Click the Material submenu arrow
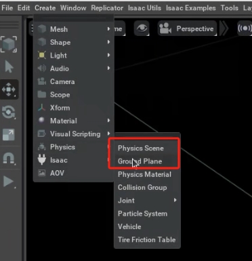 point(108,121)
